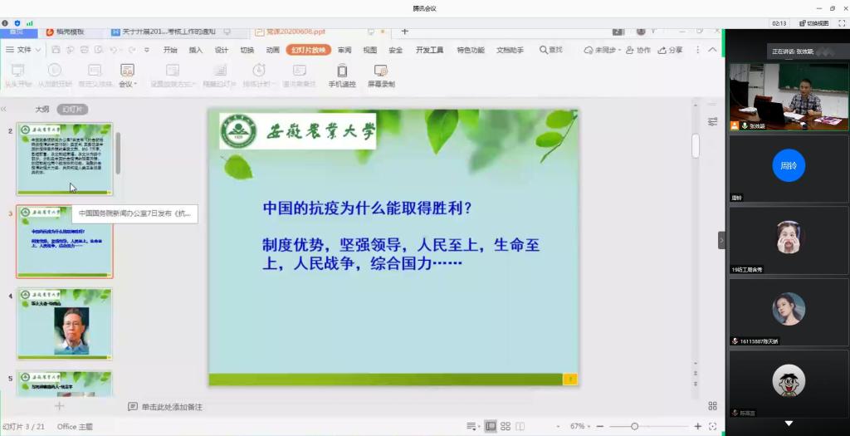Click the zoom in plus button
Viewport: 850px width, 436px height.
697,426
